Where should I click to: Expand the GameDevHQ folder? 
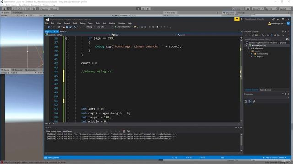click(x=251, y=54)
